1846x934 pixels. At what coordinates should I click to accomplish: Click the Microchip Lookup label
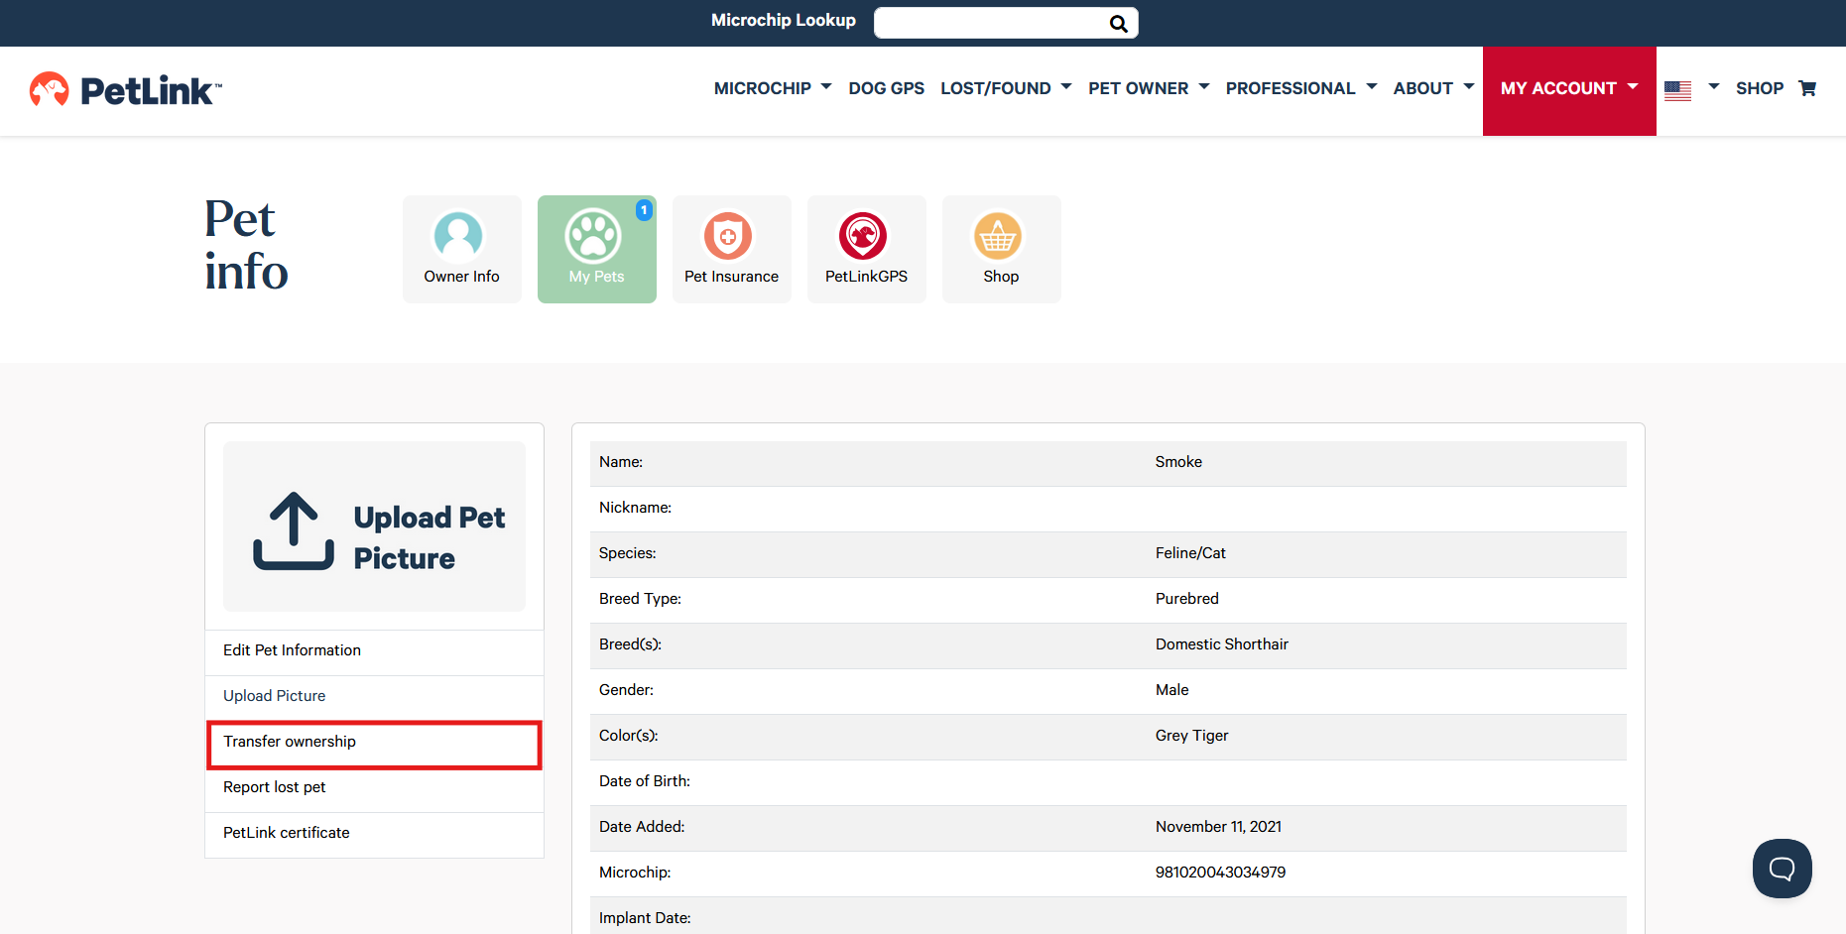(x=784, y=20)
